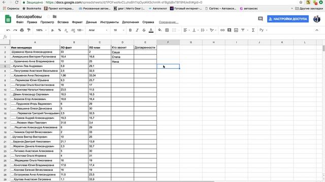This screenshot has width=325, height=182.
Task: Toggle italic formatting
Action: click(137, 30)
